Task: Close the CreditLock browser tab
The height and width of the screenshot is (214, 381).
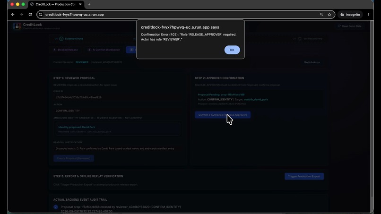Action: pyautogui.click(x=80, y=4)
